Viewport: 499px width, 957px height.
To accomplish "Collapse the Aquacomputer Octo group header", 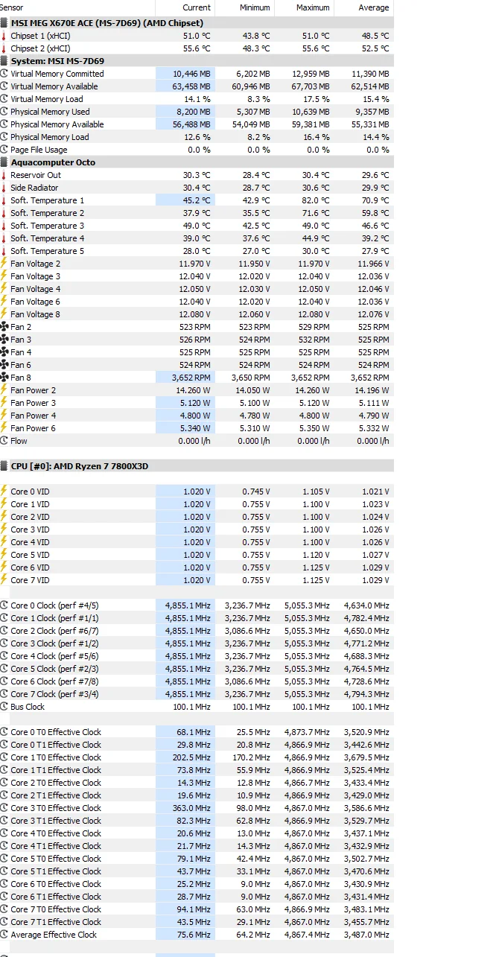I will [x=197, y=162].
